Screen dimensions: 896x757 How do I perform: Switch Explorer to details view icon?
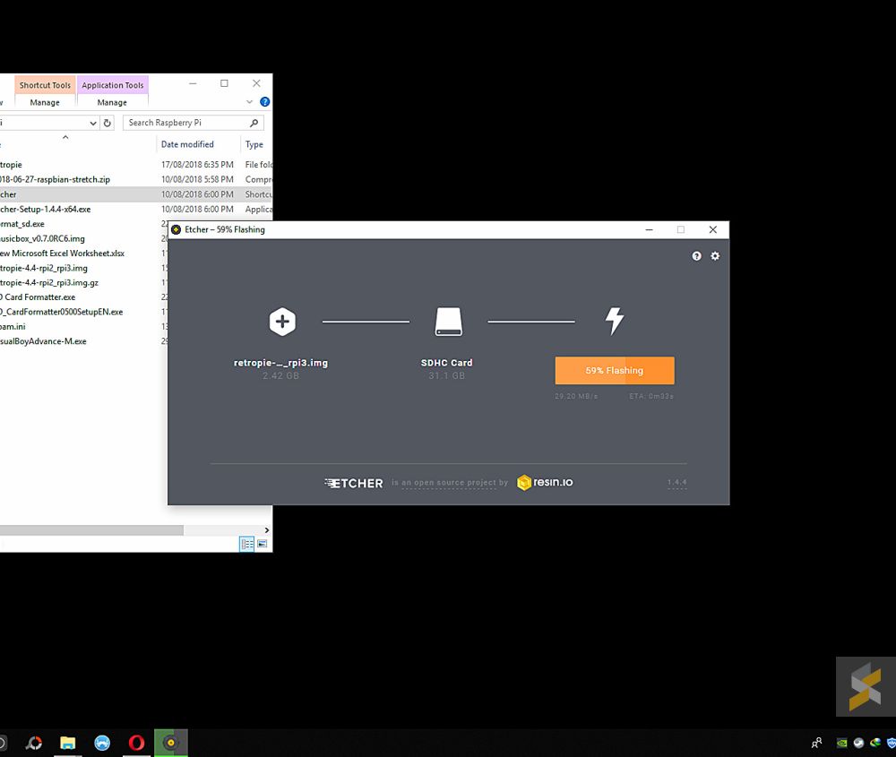tap(247, 544)
